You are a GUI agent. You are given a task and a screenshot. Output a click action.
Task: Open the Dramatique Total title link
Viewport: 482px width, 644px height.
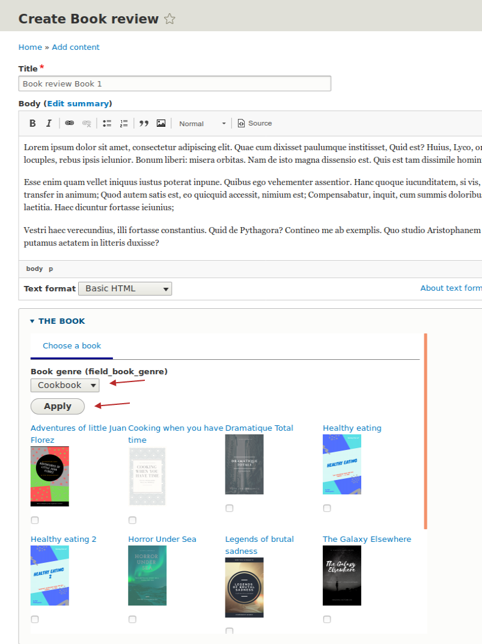259,428
